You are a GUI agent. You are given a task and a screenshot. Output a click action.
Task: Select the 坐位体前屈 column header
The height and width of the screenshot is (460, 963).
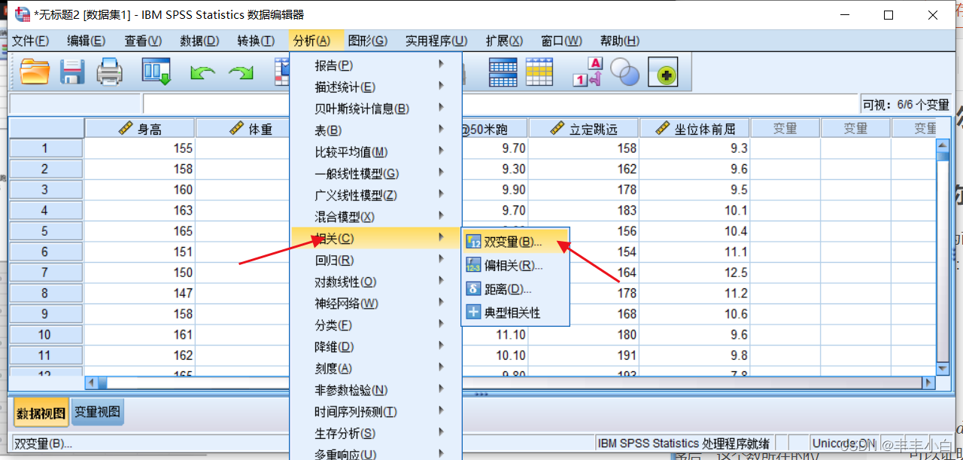click(694, 129)
